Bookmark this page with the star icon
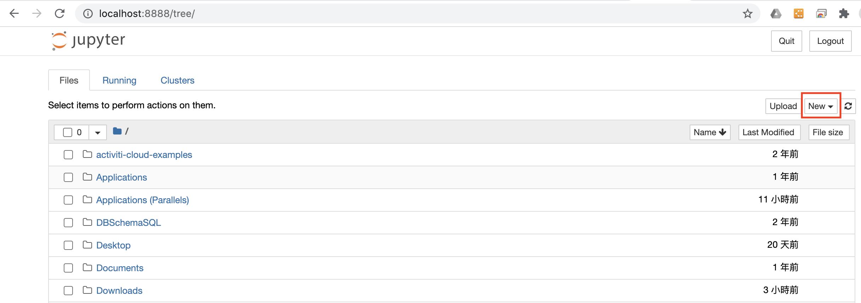Viewport: 861px width, 303px height. click(747, 14)
